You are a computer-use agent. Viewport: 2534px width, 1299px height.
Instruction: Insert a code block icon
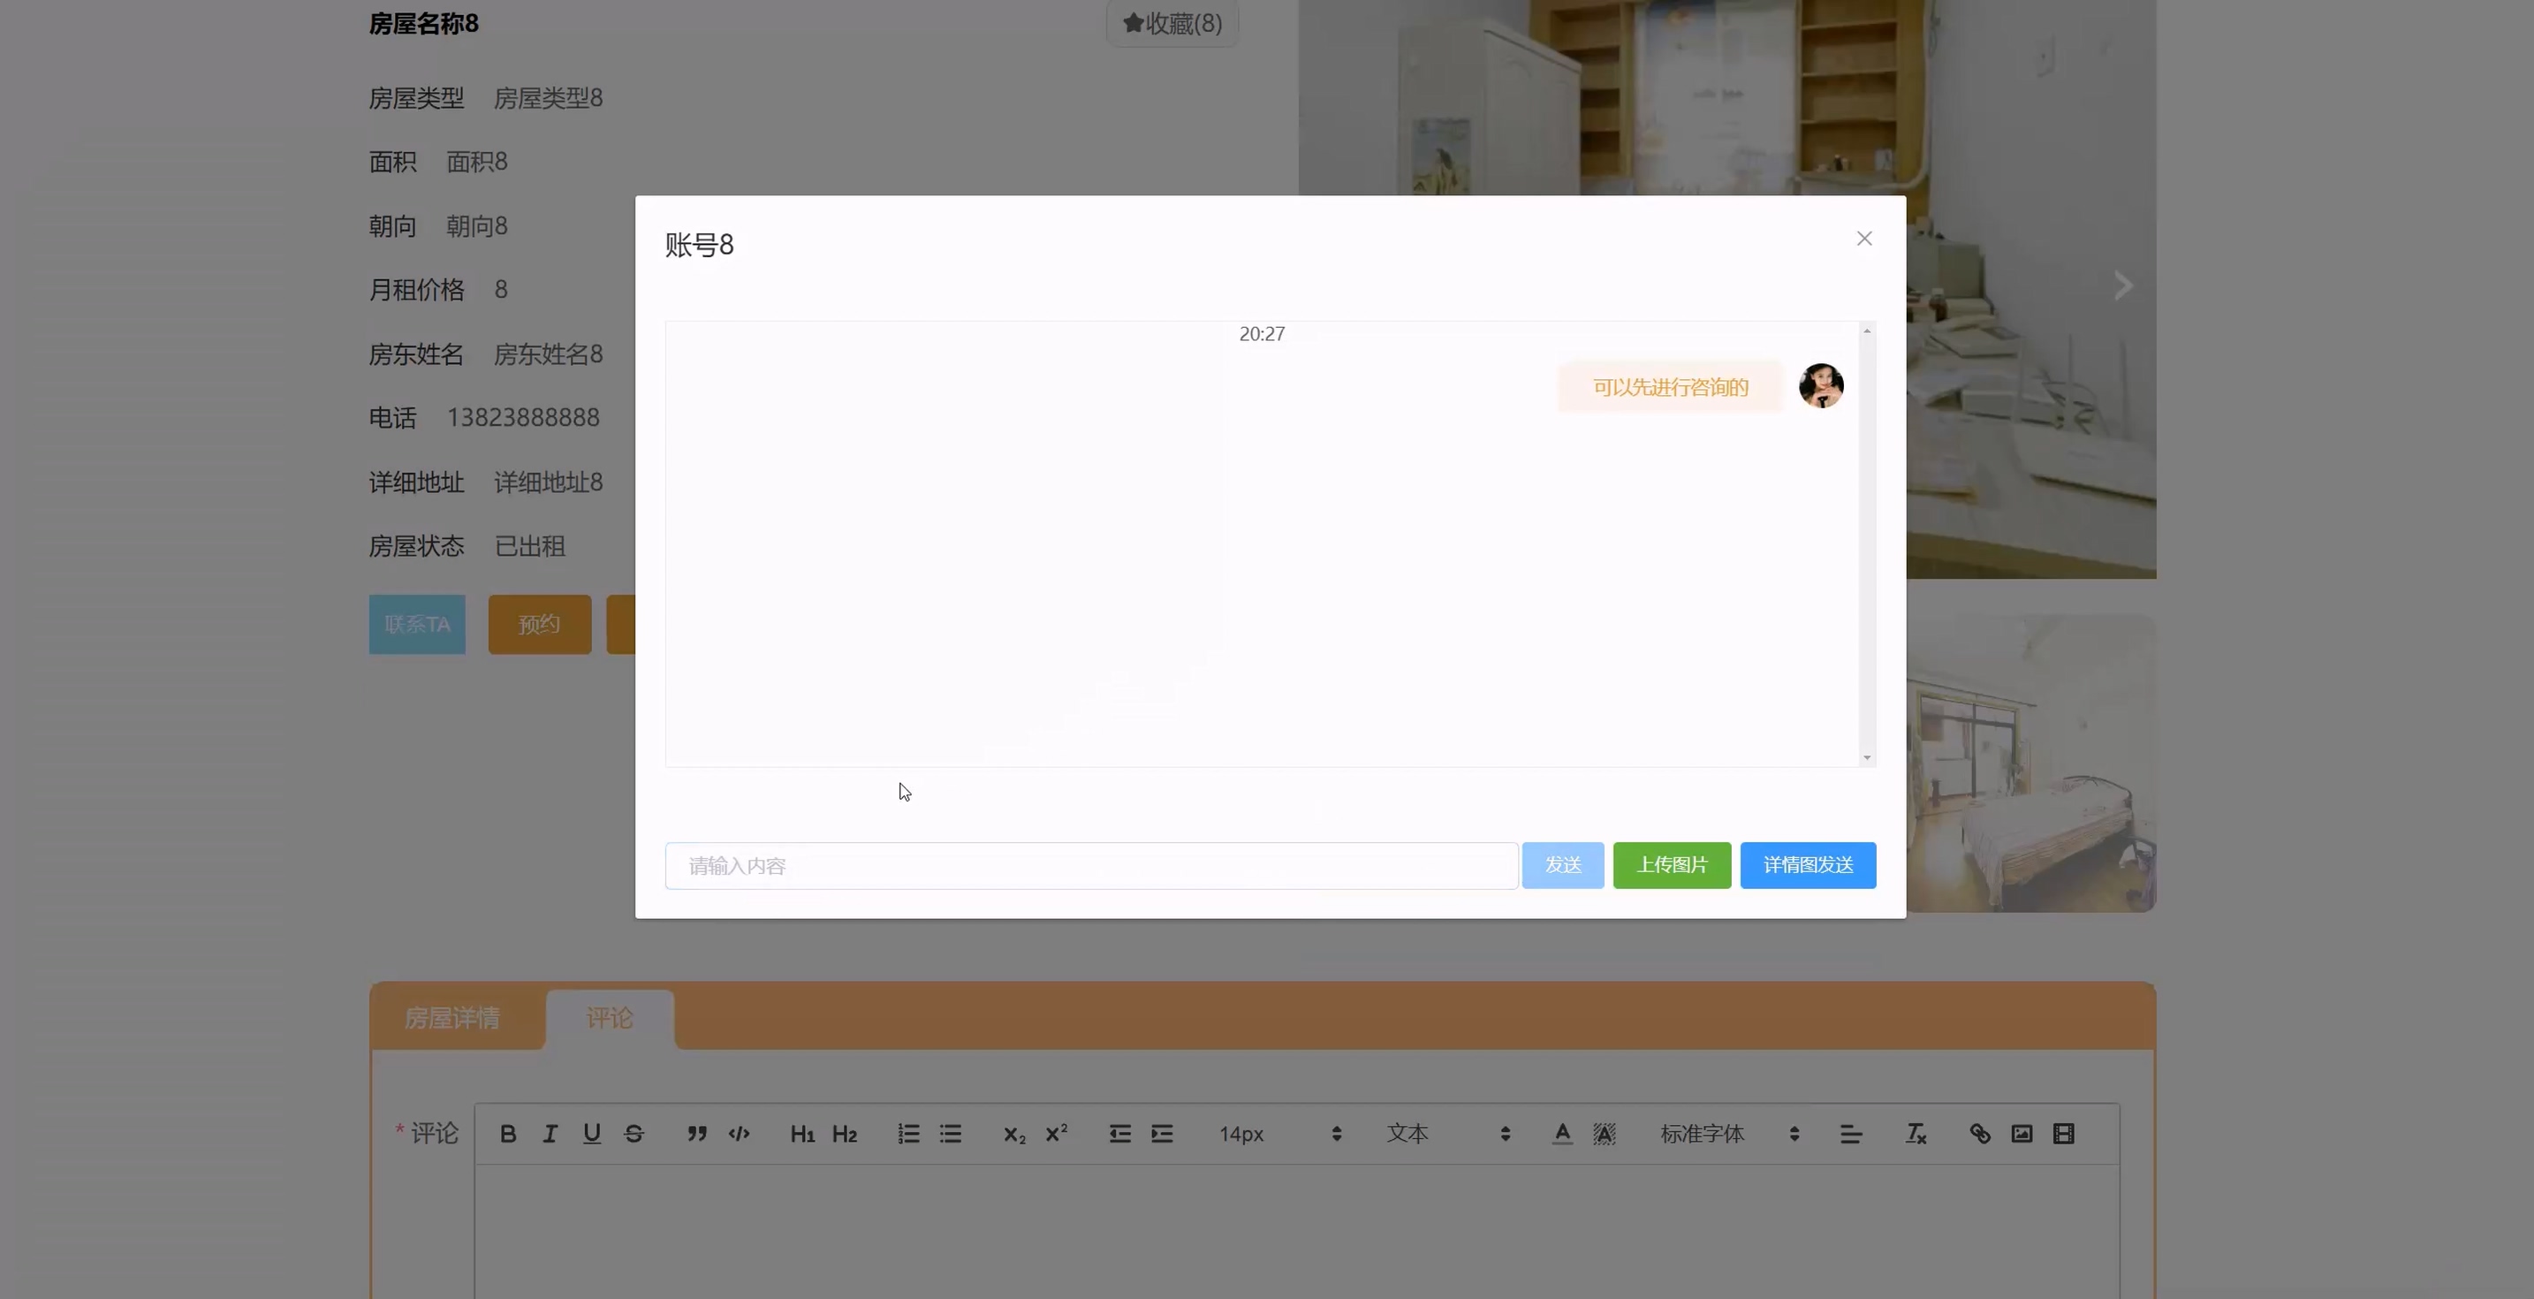click(739, 1134)
